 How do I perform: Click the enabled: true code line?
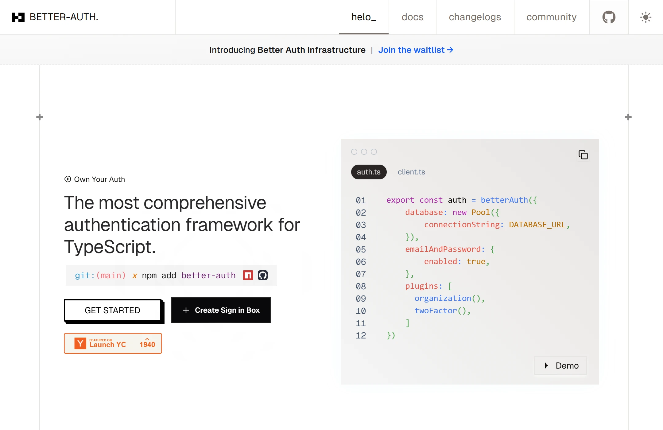click(x=457, y=262)
